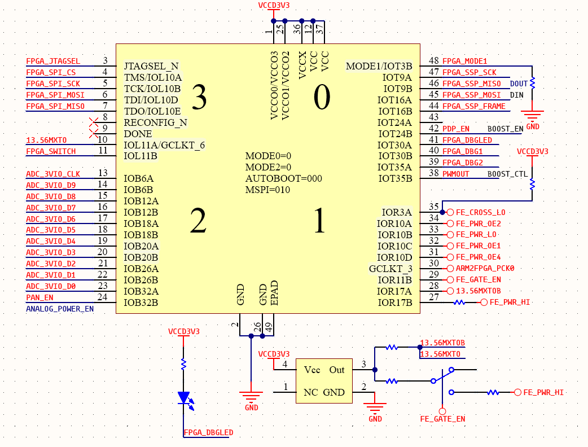Select the PDP_EN net label
Screen dimensions: 588x447
455,129
